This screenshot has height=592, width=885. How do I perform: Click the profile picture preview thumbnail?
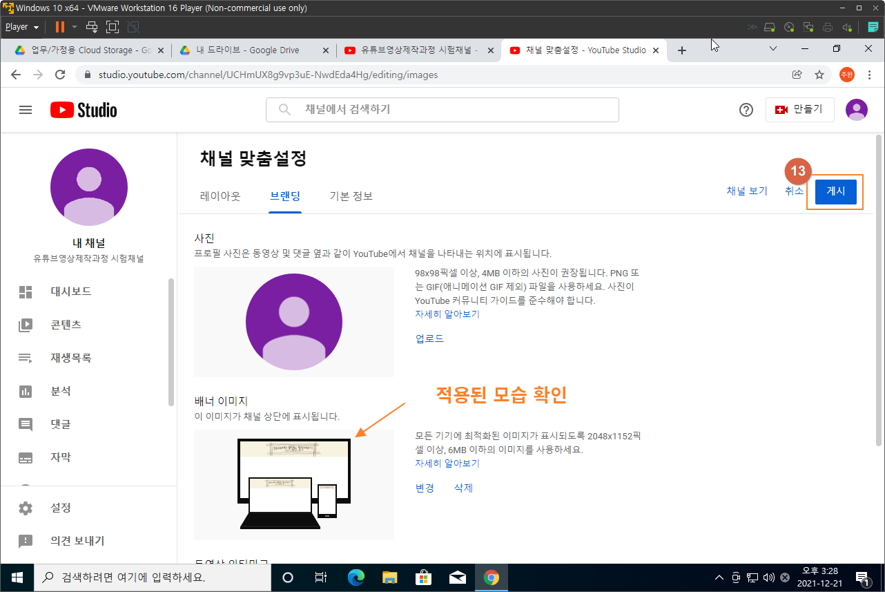294,322
